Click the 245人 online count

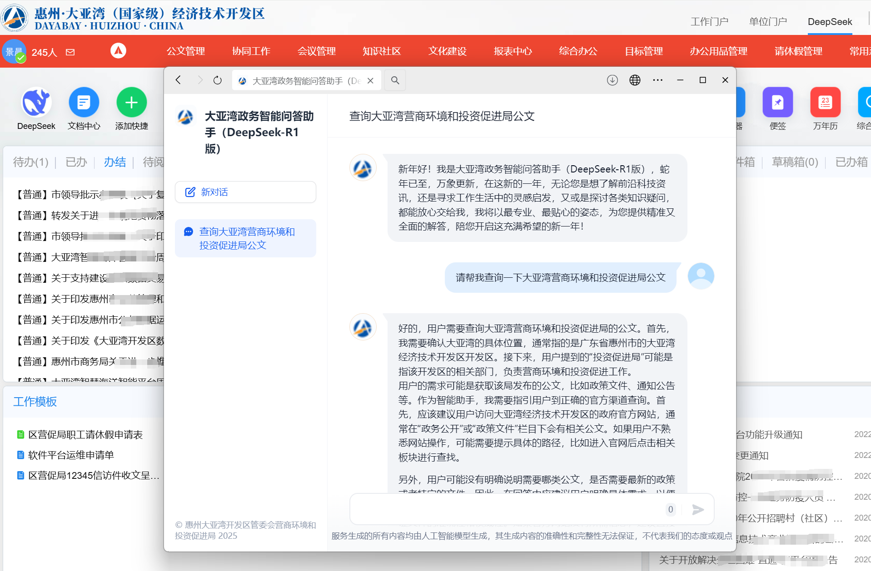(44, 52)
